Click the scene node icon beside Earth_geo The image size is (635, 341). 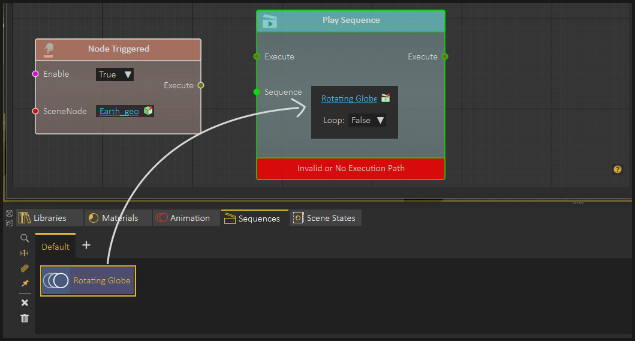pyautogui.click(x=148, y=110)
